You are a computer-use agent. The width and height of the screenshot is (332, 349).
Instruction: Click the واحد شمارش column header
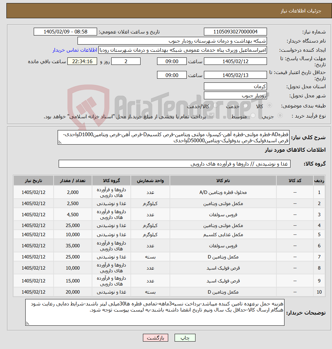coord(150,180)
